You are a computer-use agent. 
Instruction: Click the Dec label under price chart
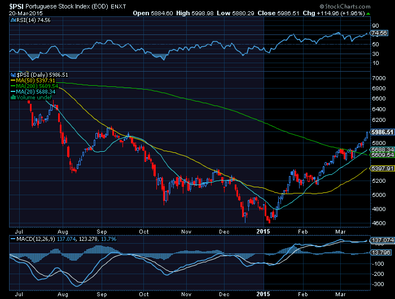tap(224, 231)
